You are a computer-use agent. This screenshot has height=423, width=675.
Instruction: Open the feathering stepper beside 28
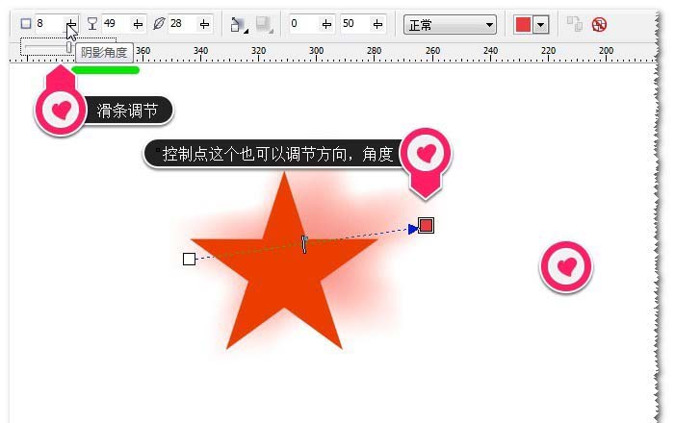pyautogui.click(x=204, y=24)
